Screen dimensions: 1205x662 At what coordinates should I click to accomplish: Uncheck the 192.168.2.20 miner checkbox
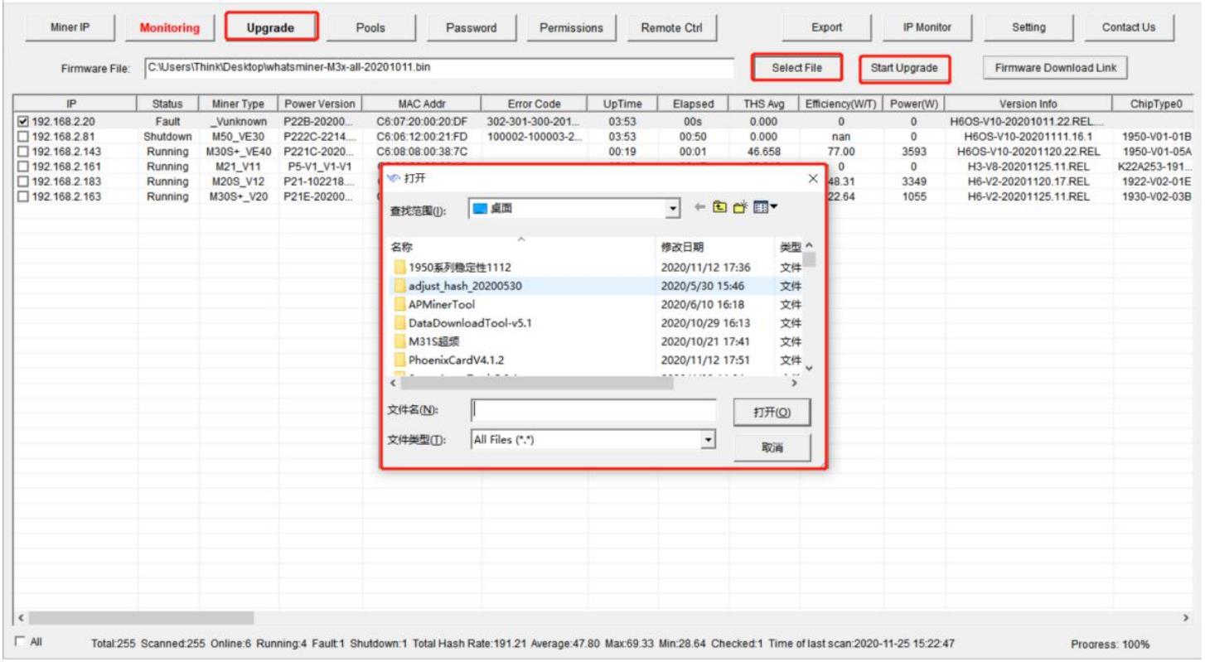pos(23,122)
